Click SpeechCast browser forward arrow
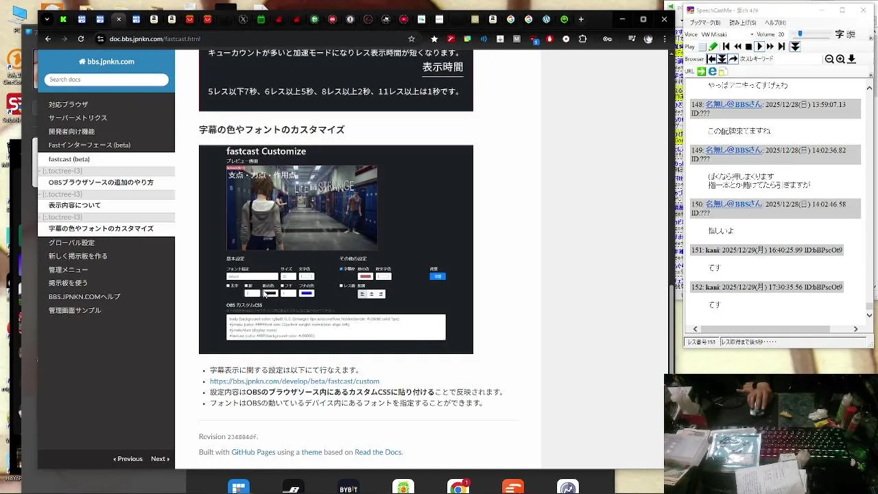878x494 pixels. (733, 59)
